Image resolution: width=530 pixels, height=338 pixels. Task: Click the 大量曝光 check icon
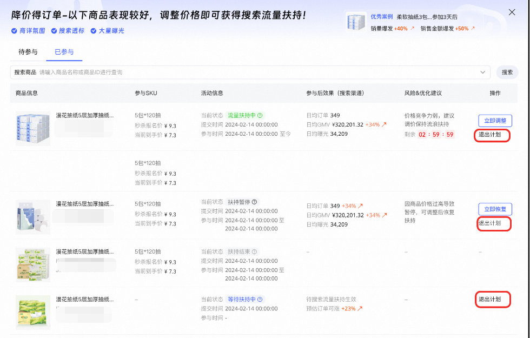click(94, 31)
